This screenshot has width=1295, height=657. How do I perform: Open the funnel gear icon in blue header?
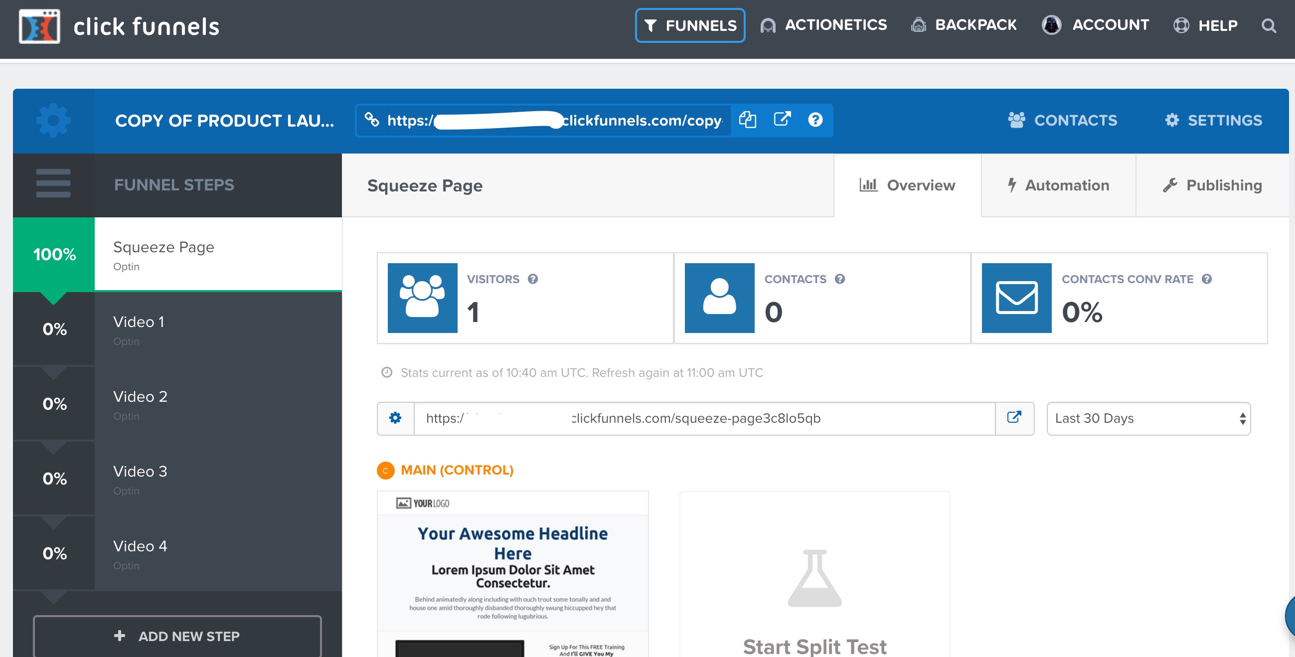[x=53, y=121]
